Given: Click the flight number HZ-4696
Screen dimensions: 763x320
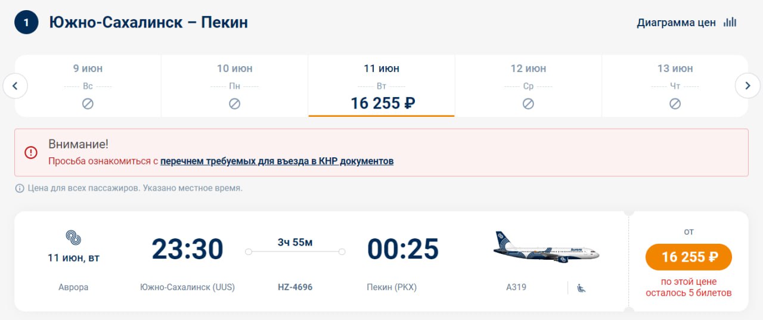Looking at the screenshot, I should (x=295, y=287).
